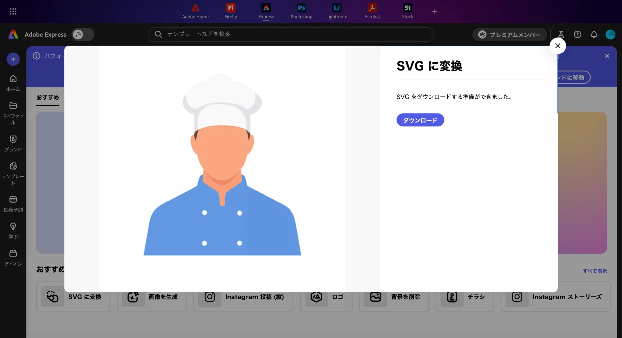Click the すべて表示 link
This screenshot has width=622, height=338.
[x=595, y=271]
